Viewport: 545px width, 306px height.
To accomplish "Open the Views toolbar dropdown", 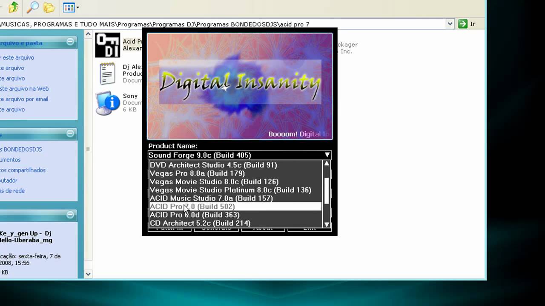I will tap(71, 7).
